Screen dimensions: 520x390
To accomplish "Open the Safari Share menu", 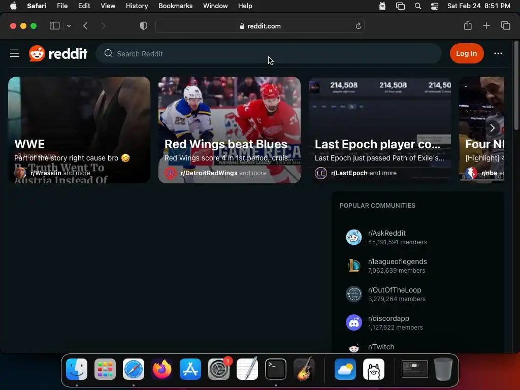I will pos(468,25).
